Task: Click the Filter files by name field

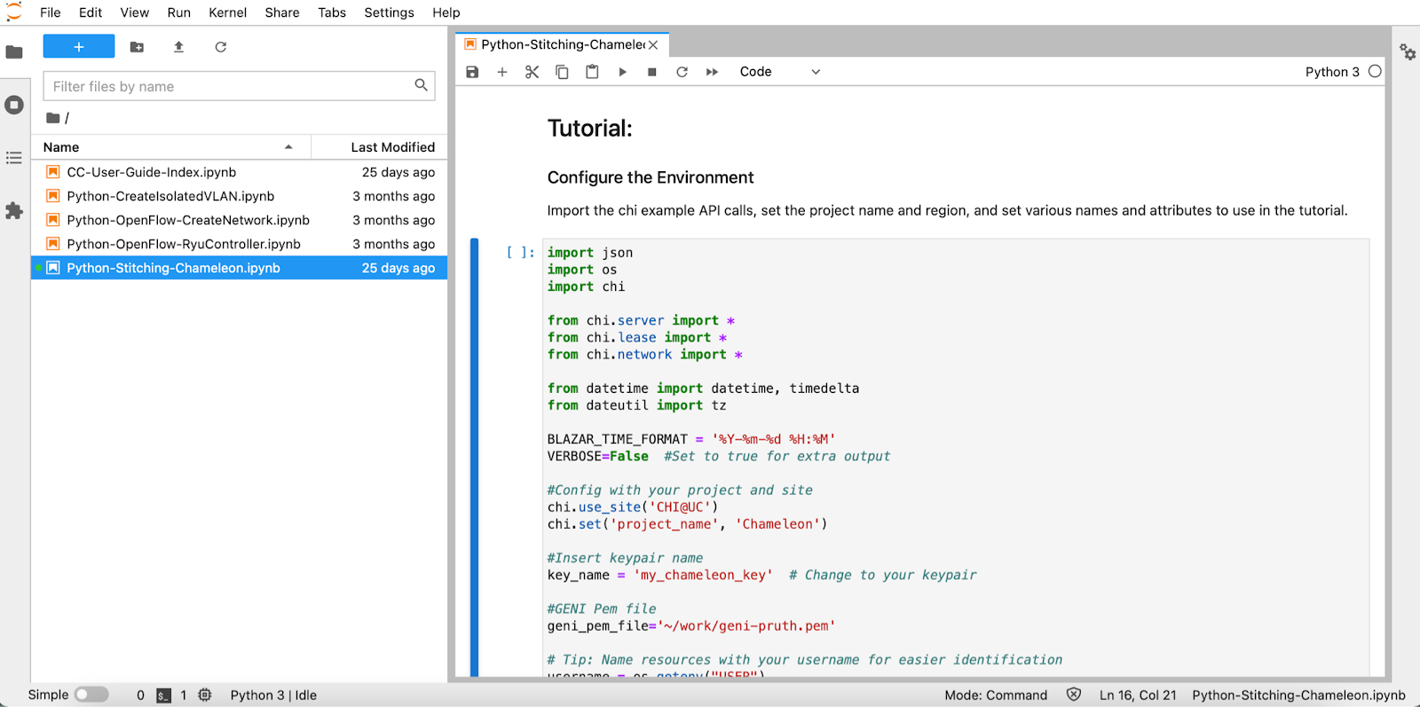Action: (229, 86)
